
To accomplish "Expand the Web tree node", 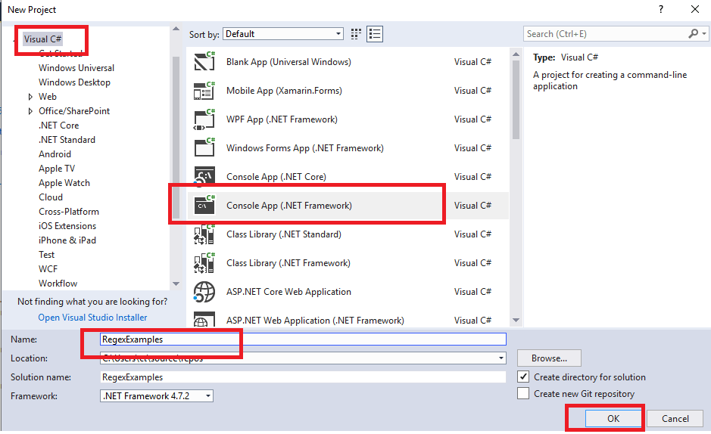I will 30,96.
